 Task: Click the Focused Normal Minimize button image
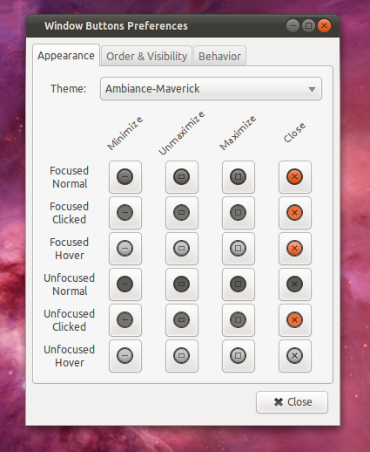pyautogui.click(x=125, y=177)
